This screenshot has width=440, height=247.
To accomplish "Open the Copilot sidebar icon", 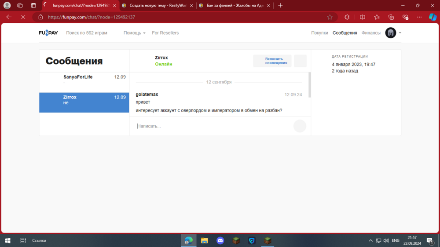I will pos(433,17).
